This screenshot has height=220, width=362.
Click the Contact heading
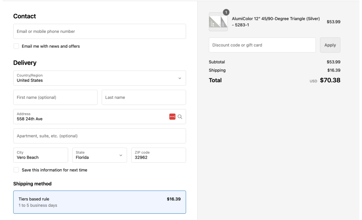25,16
